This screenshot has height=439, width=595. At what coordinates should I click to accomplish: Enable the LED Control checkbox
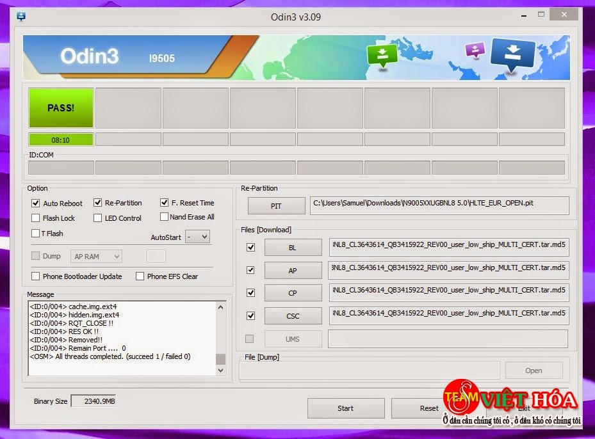point(97,218)
